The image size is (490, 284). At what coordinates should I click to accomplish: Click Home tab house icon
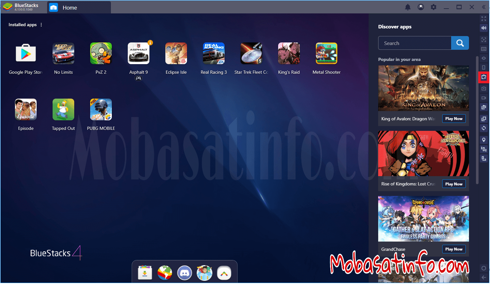tap(54, 8)
